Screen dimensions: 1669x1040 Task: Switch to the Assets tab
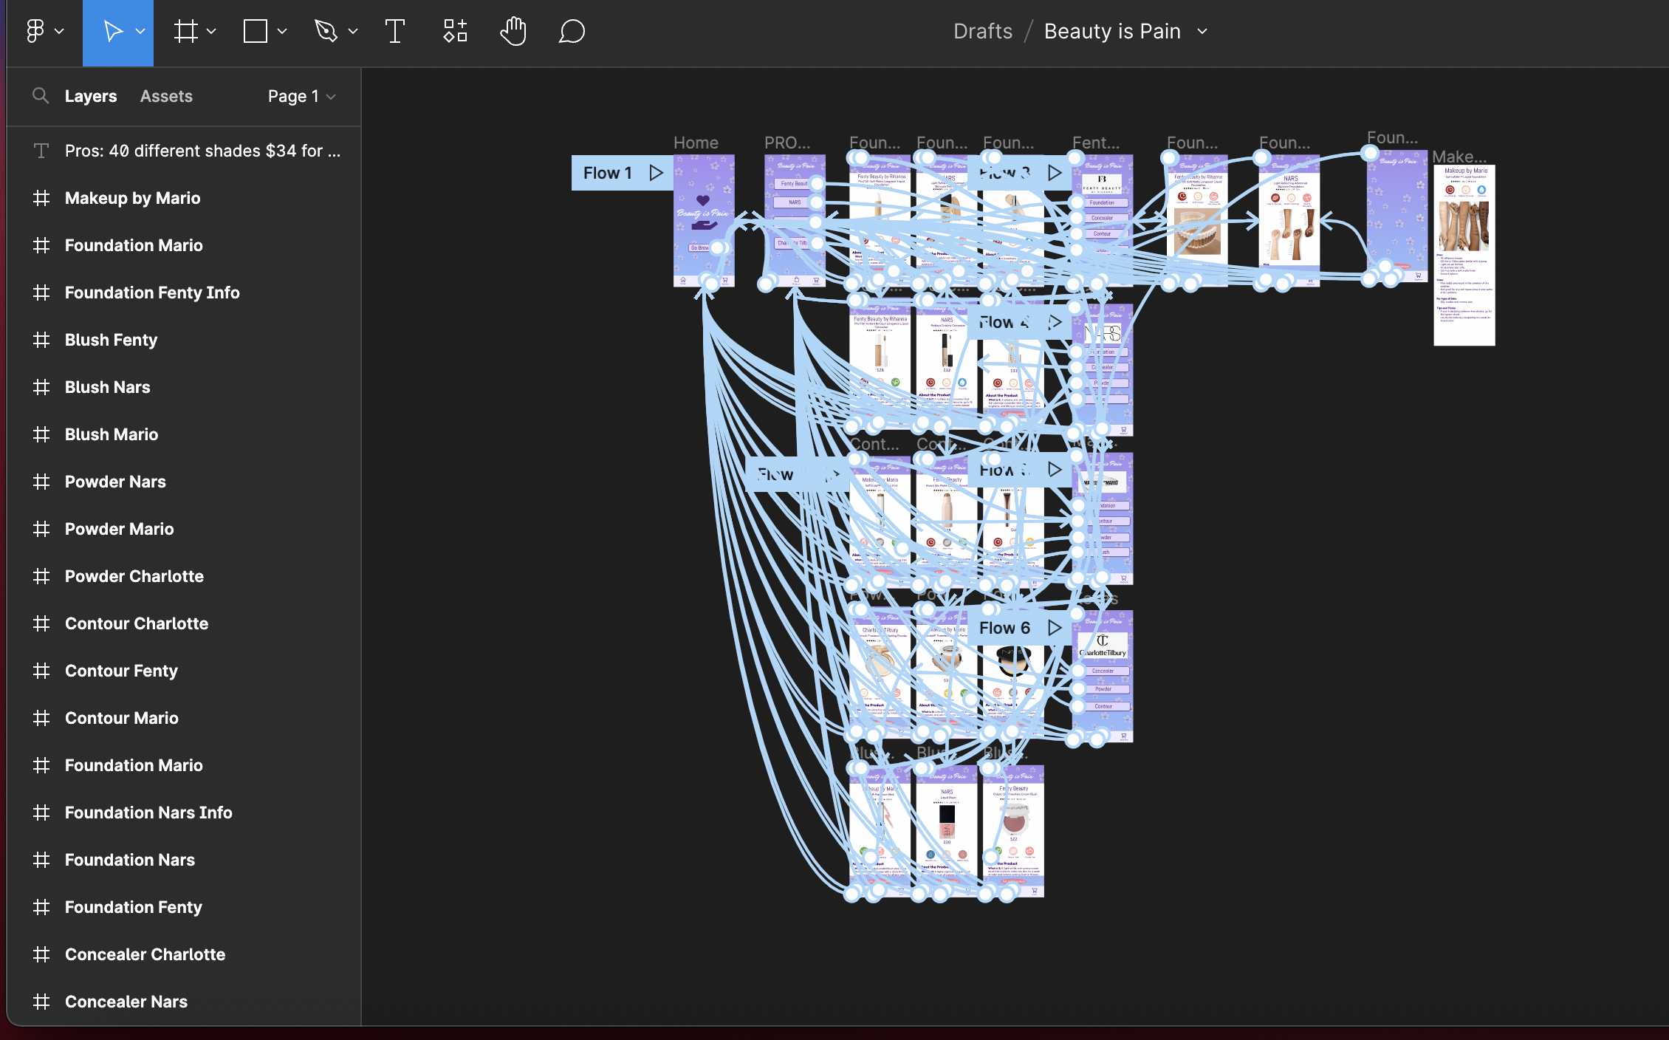tap(166, 96)
